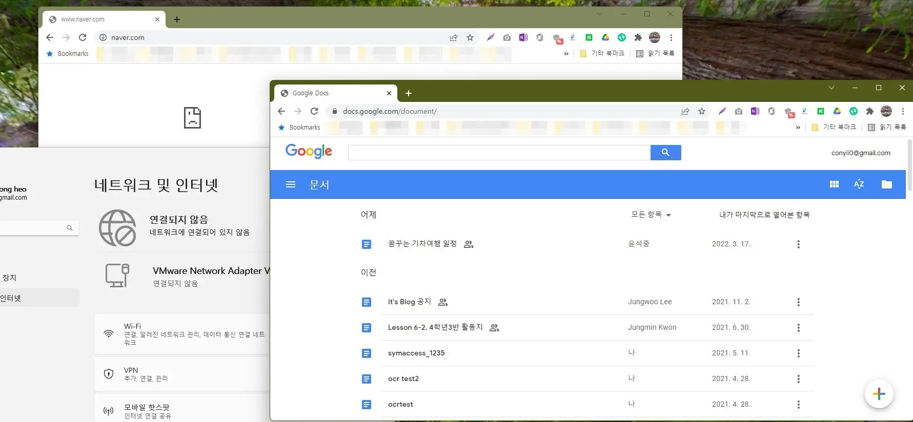Open extensions puzzle icon in Docs window
The image size is (913, 422).
click(870, 111)
